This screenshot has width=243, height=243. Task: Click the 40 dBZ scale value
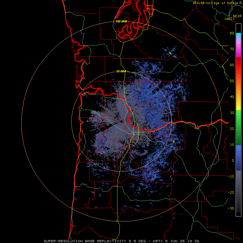pos(232,97)
